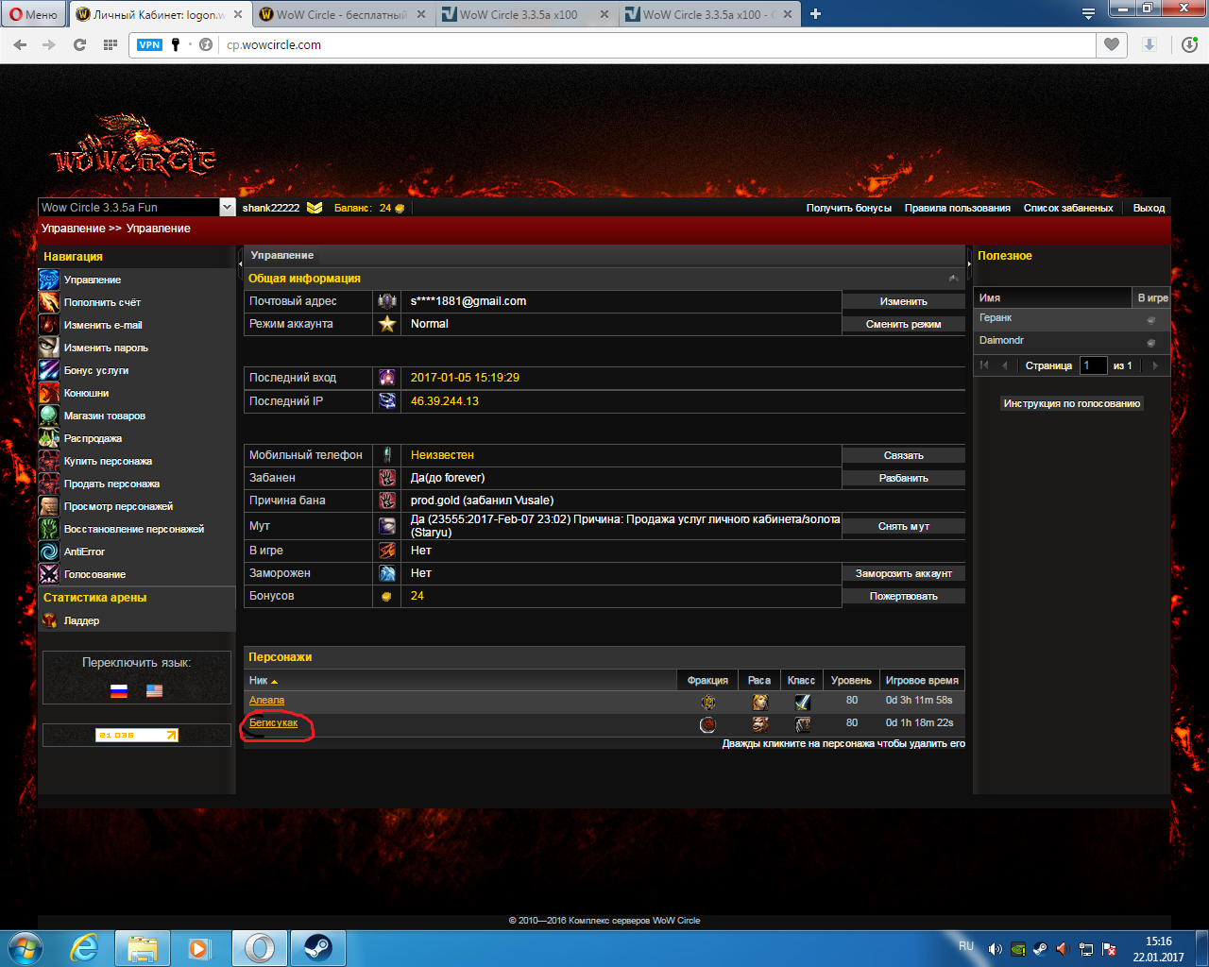Click the Список забаненых link
This screenshot has width=1209, height=967.
(x=1068, y=208)
